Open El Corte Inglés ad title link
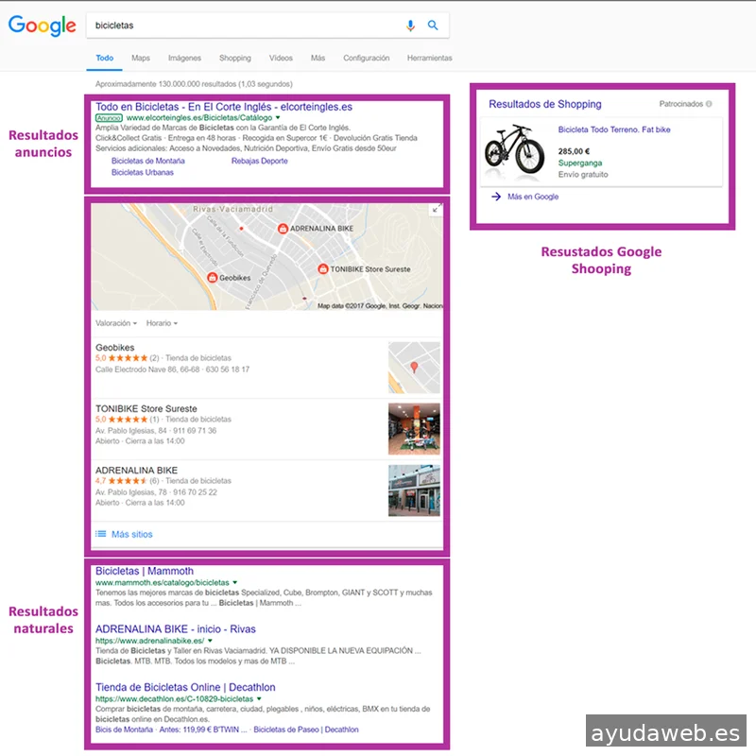This screenshot has width=756, height=756. coord(224,107)
